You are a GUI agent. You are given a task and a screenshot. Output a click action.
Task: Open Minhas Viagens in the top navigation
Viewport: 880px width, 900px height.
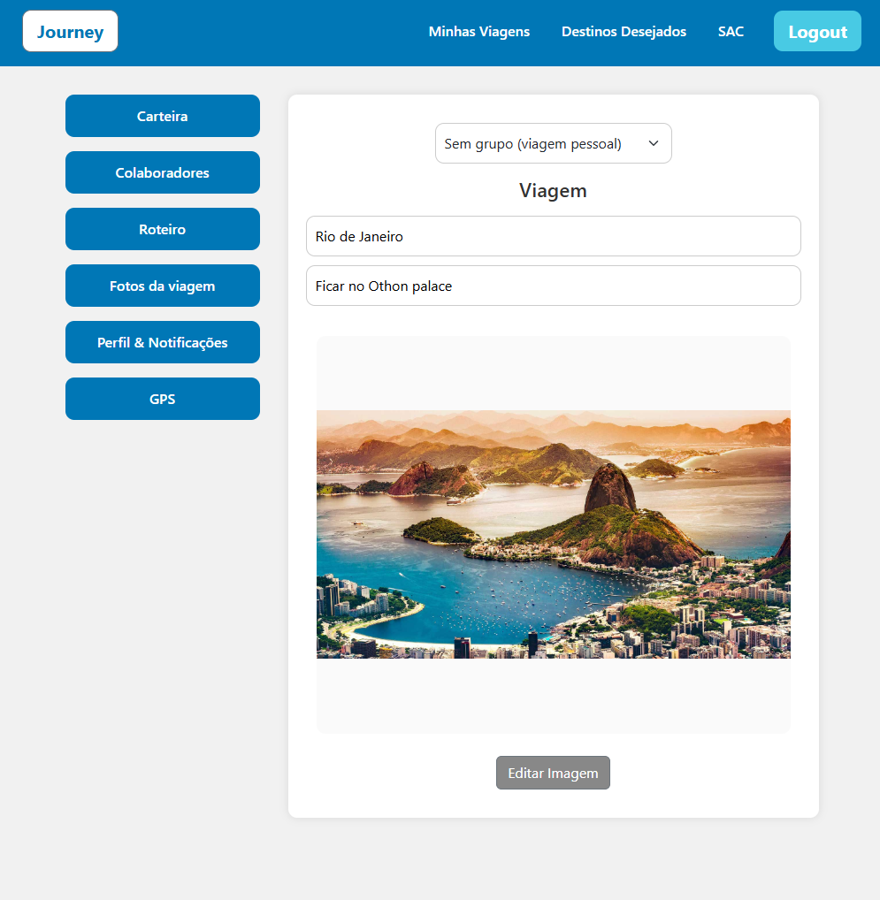tap(478, 32)
